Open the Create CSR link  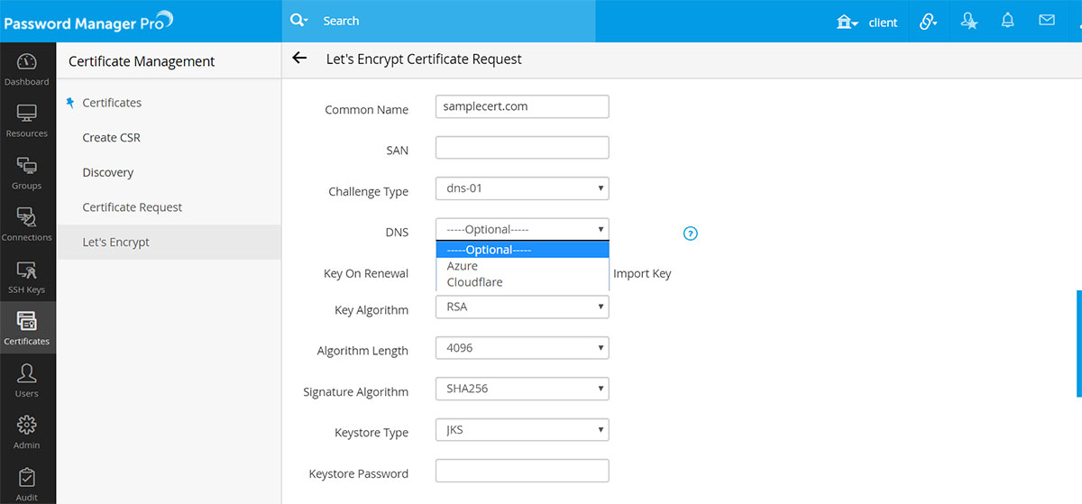(x=111, y=138)
